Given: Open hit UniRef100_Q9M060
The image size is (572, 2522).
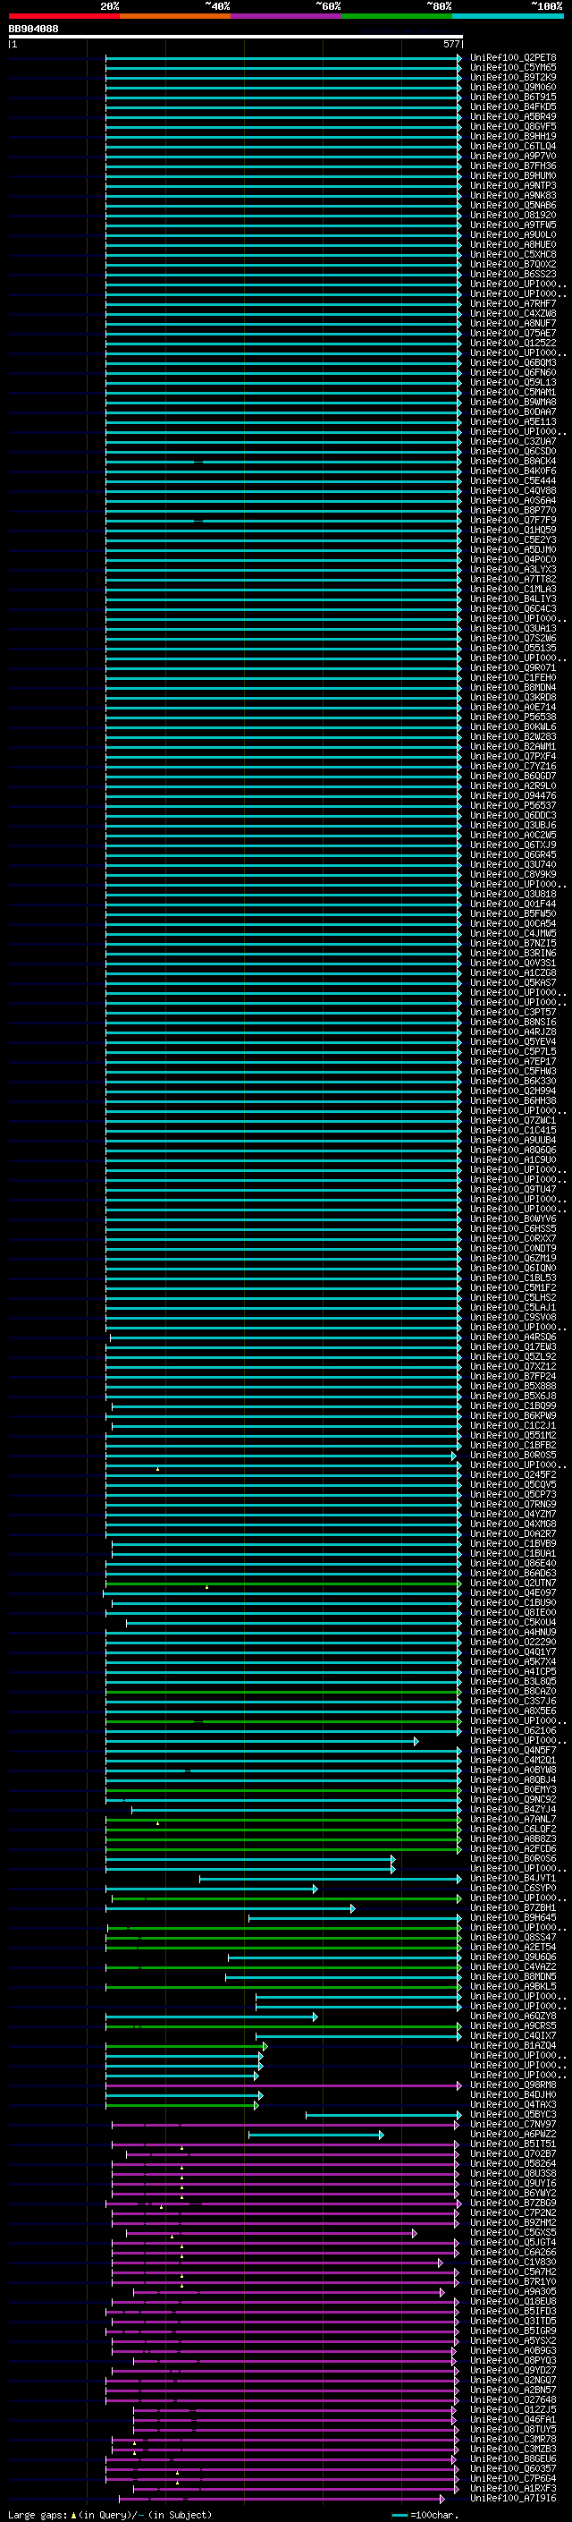Looking at the screenshot, I should pyautogui.click(x=513, y=87).
